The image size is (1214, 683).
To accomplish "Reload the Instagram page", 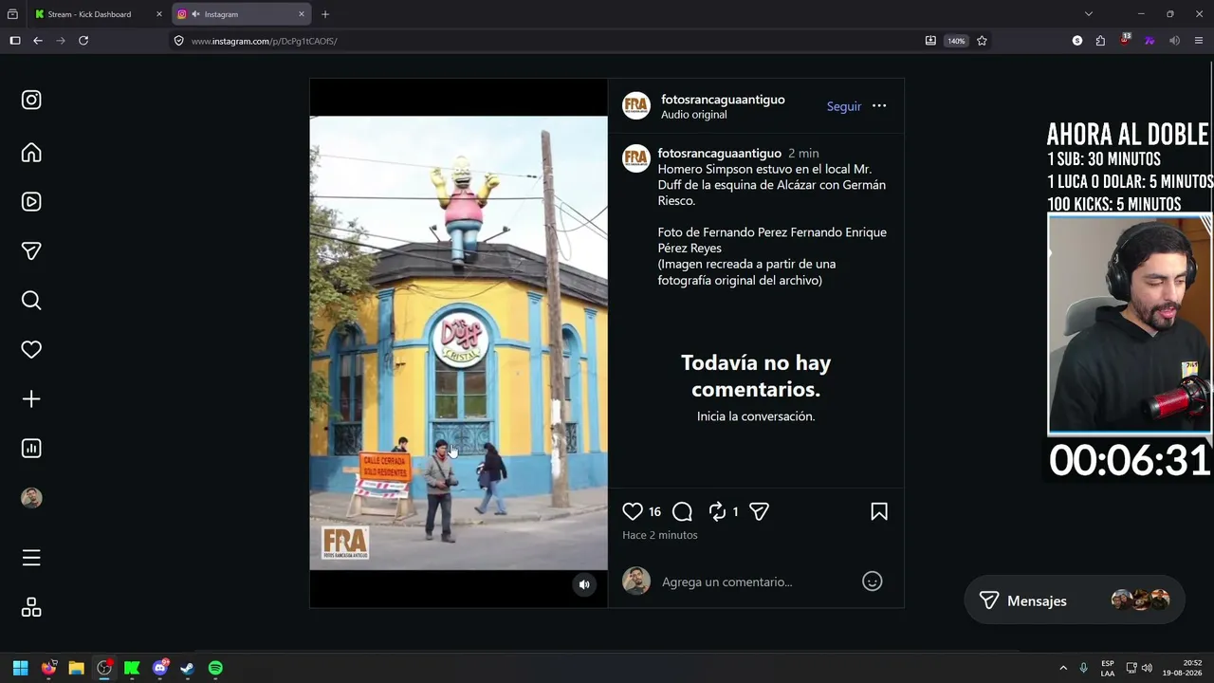I will click(83, 41).
